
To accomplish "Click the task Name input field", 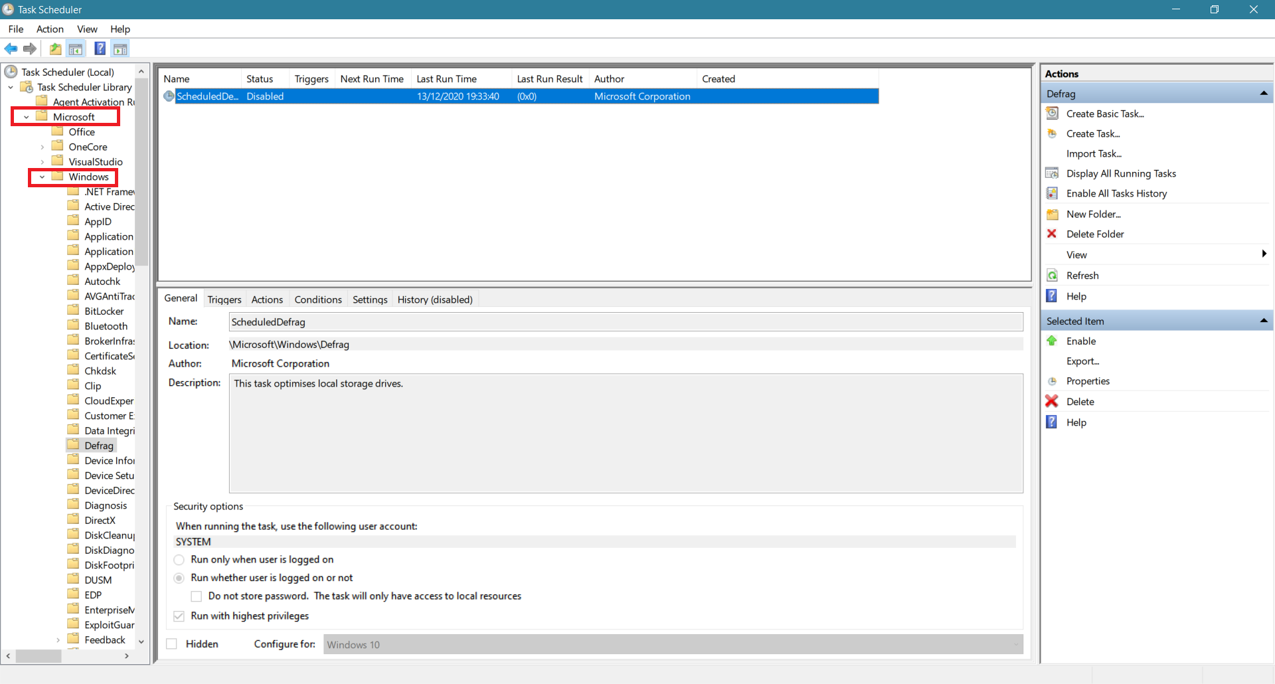I will (x=626, y=322).
